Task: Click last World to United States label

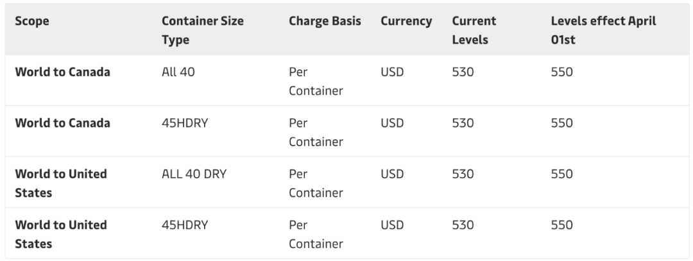Action: (x=60, y=234)
